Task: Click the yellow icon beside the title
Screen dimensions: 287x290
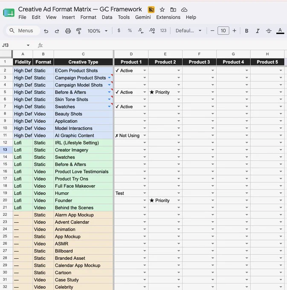Action: 151,9
